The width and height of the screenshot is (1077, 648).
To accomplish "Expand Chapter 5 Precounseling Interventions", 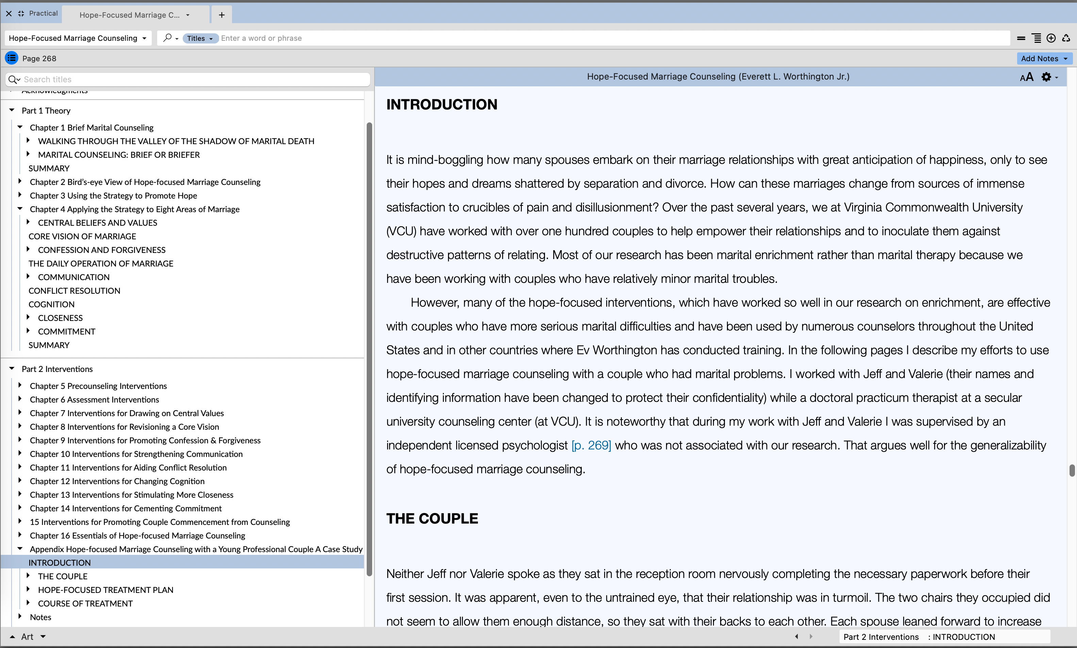I will click(x=20, y=385).
